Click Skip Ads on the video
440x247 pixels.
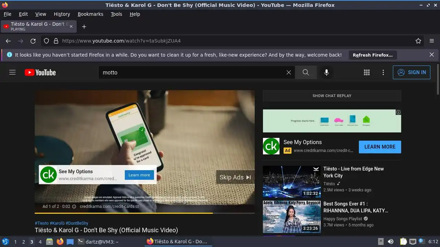235,177
